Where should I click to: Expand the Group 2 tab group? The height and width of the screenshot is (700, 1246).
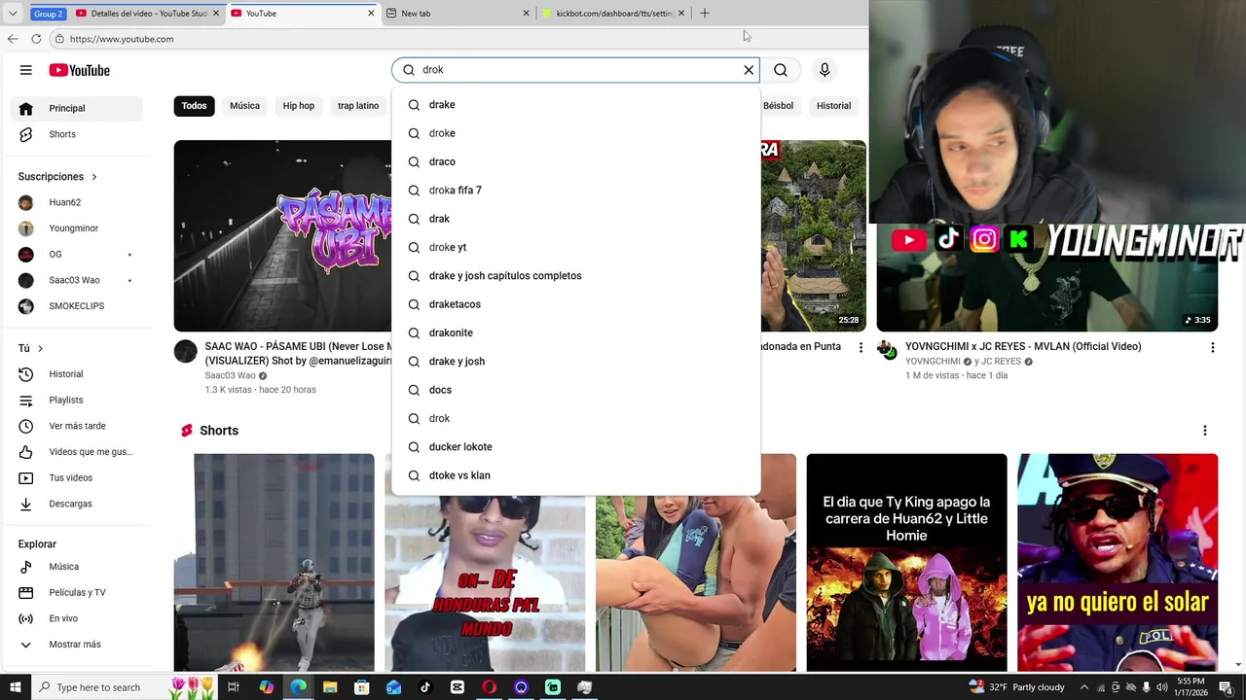coord(48,14)
